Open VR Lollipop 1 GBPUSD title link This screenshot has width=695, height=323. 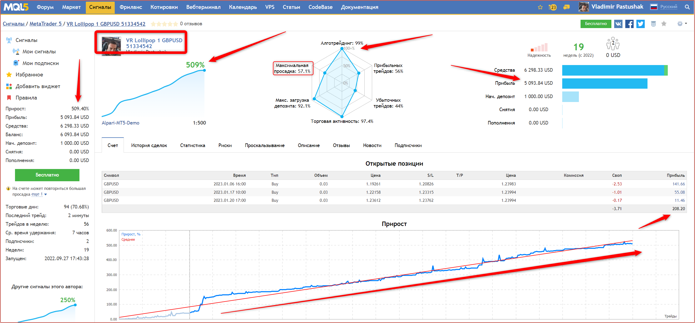(154, 43)
